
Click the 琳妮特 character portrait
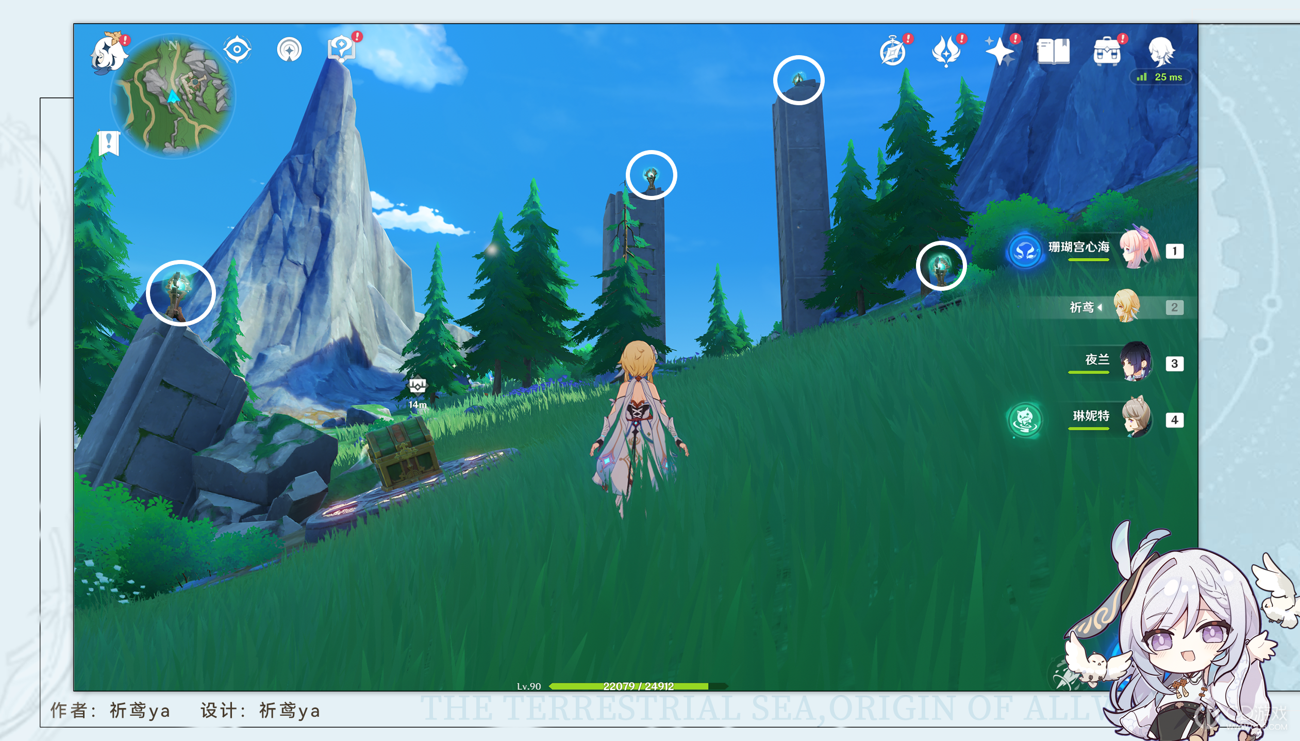pyautogui.click(x=1137, y=417)
